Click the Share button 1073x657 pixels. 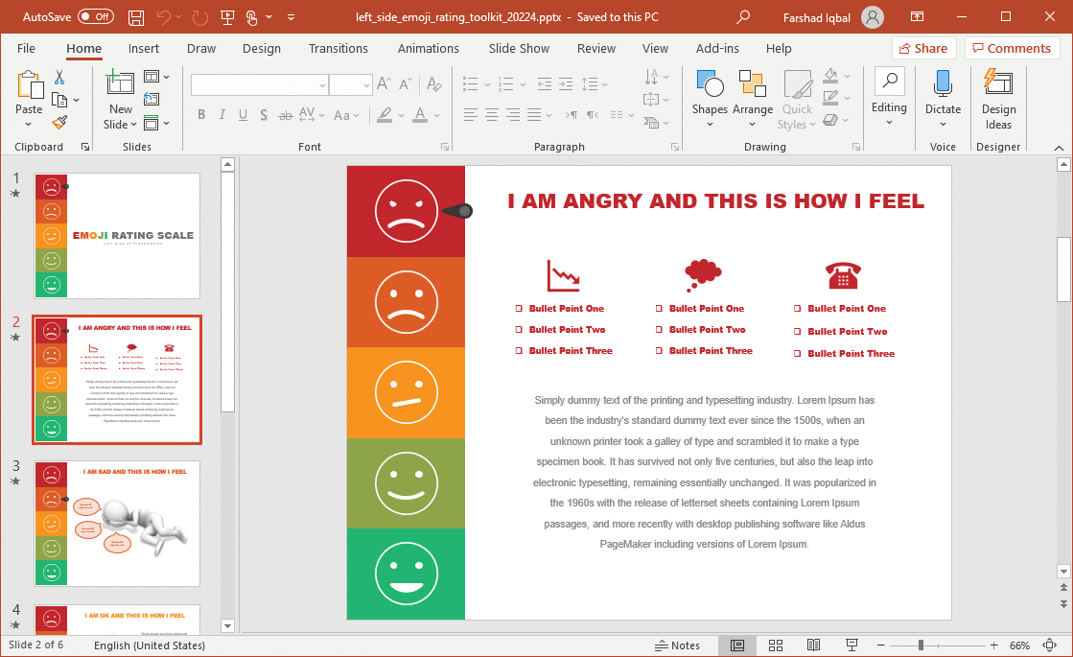click(923, 49)
